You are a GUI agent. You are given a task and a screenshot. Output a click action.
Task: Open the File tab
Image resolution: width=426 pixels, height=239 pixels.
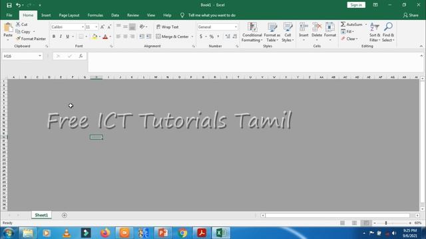pos(9,15)
